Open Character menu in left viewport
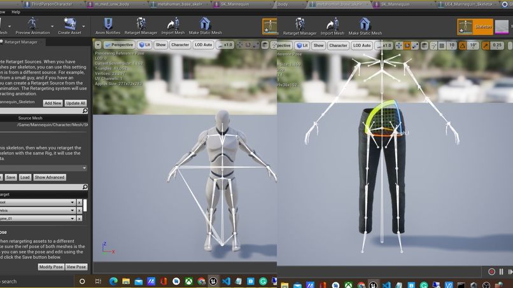Image resolution: width=513 pixels, height=288 pixels. click(x=180, y=45)
